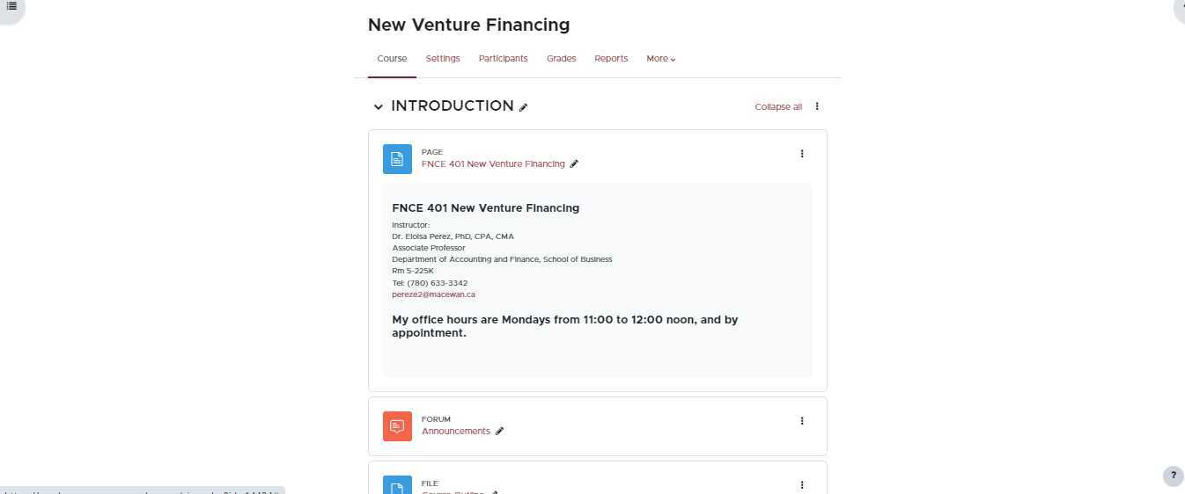Click the Forum activity icon
This screenshot has height=494, width=1185.
tap(397, 426)
